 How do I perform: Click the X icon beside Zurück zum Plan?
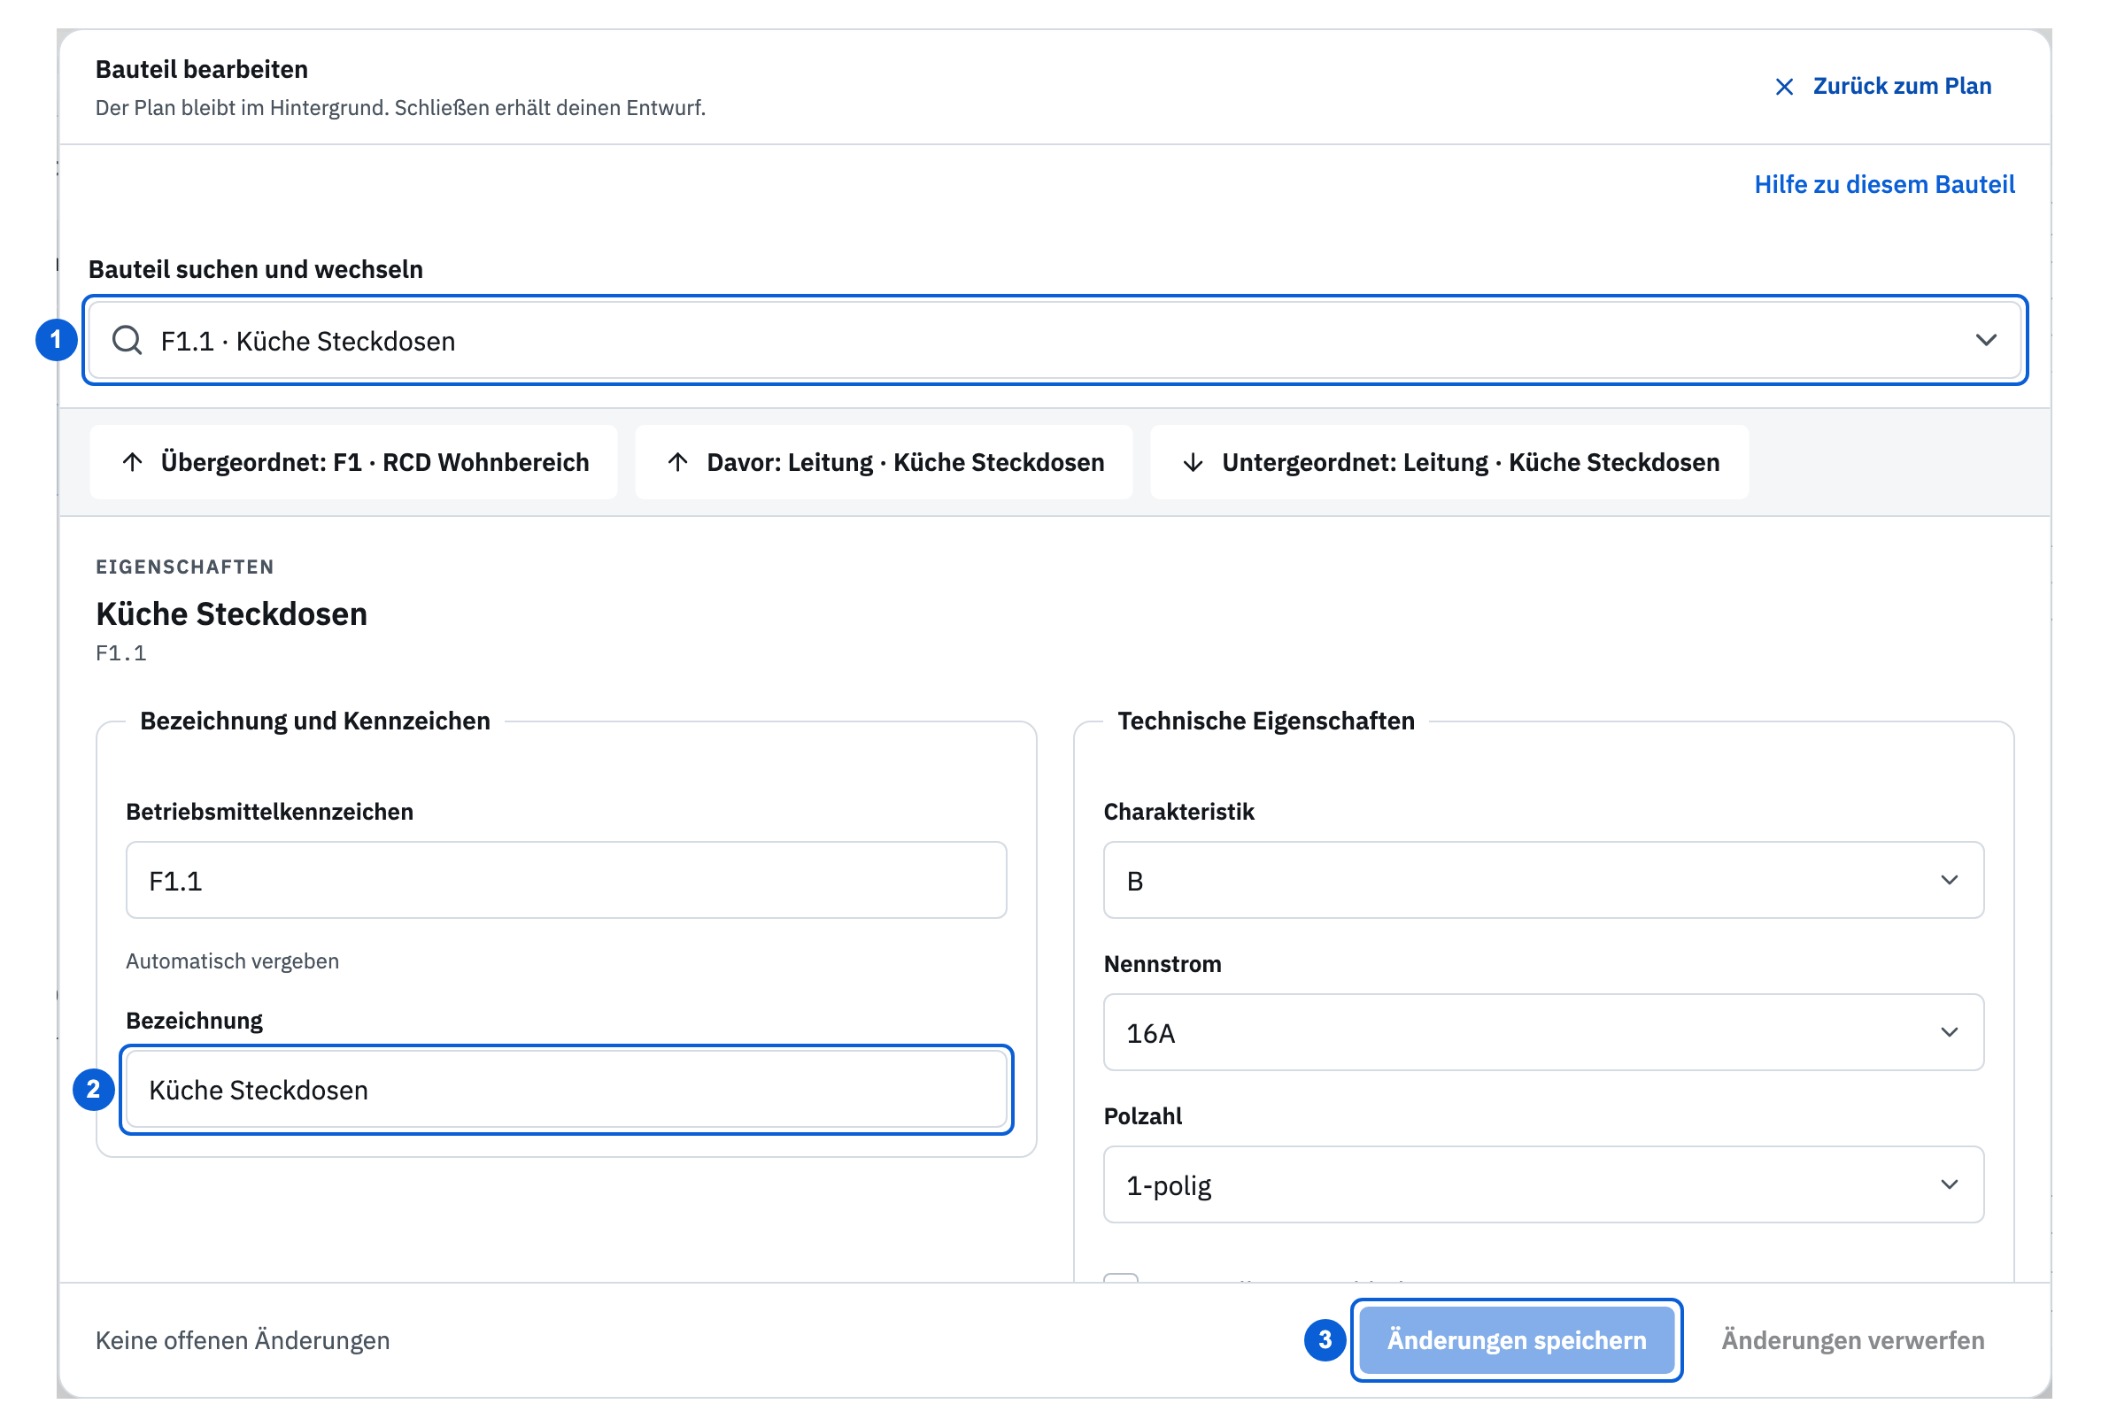(1783, 86)
